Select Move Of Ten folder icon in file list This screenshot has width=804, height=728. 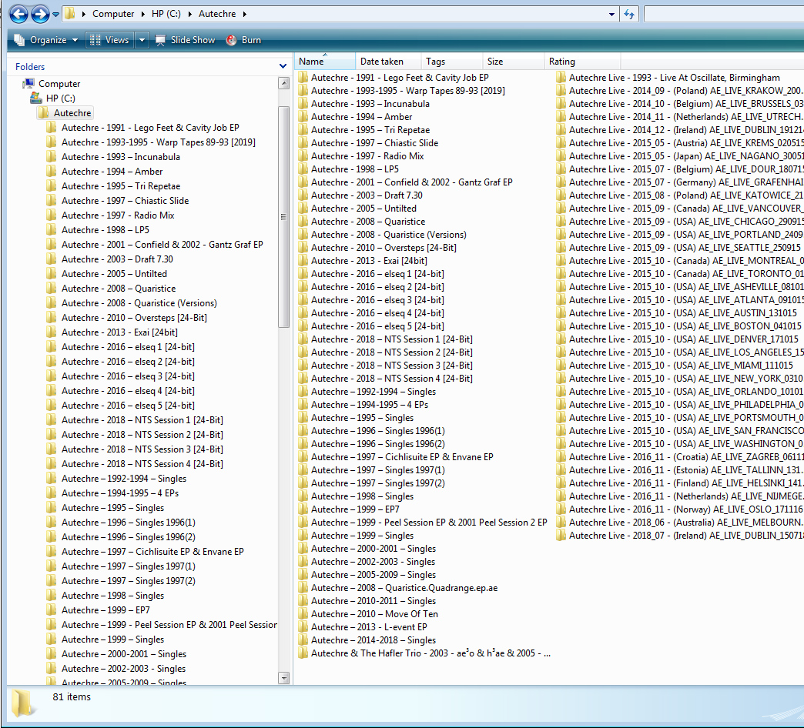(x=303, y=613)
